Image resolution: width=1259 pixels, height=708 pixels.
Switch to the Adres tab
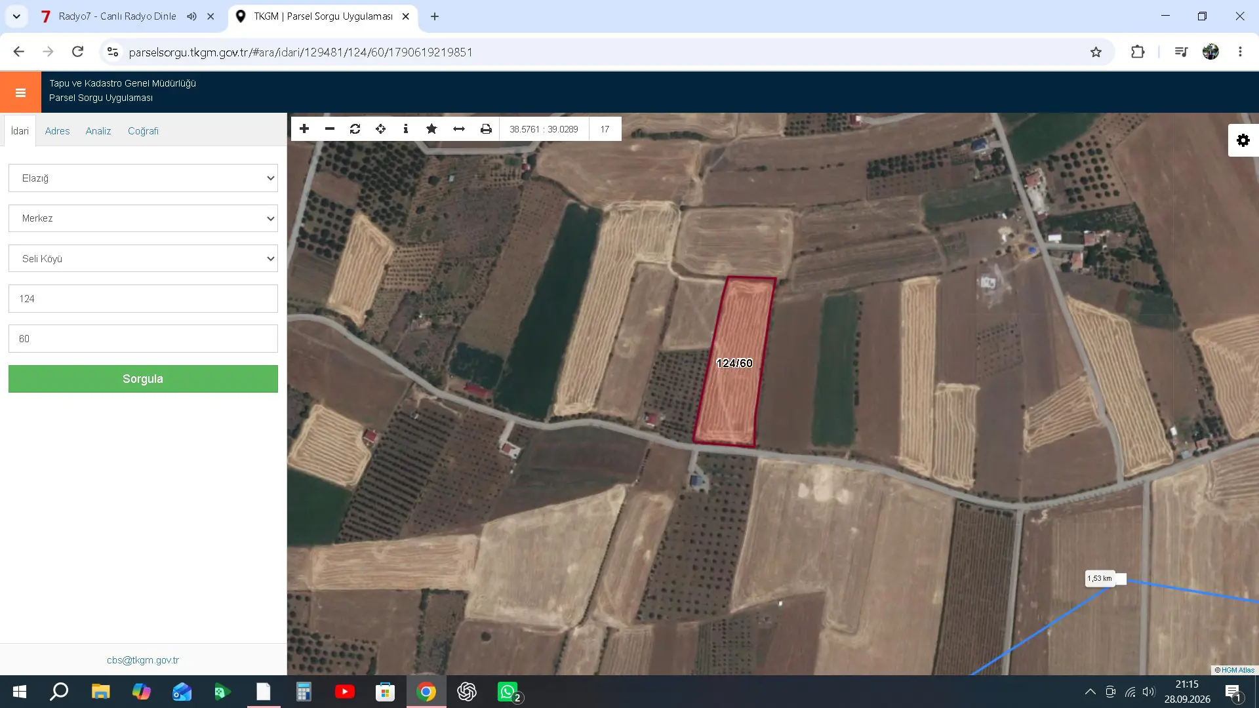tap(57, 131)
